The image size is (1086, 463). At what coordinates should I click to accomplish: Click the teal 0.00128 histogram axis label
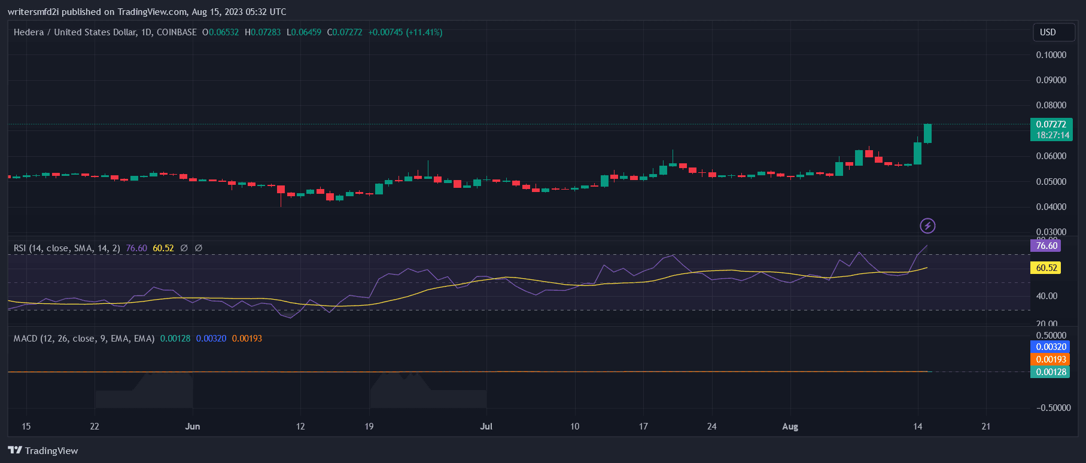1051,372
